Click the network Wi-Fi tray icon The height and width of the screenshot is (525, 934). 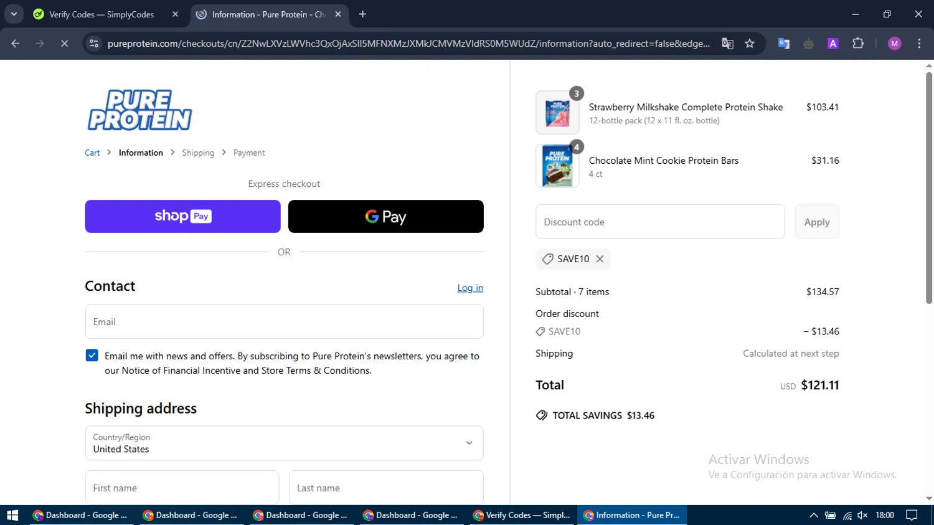tap(847, 515)
